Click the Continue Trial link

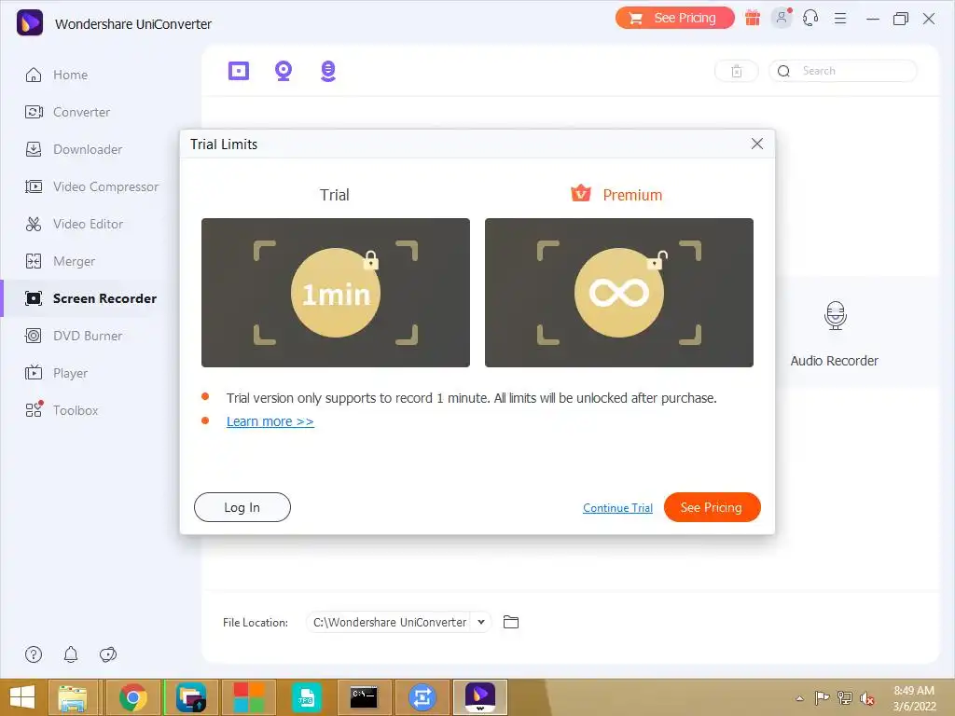click(x=617, y=508)
